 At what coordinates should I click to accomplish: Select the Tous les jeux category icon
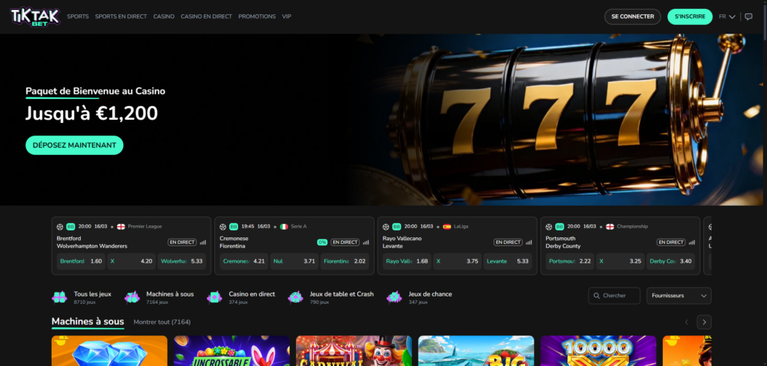point(59,297)
